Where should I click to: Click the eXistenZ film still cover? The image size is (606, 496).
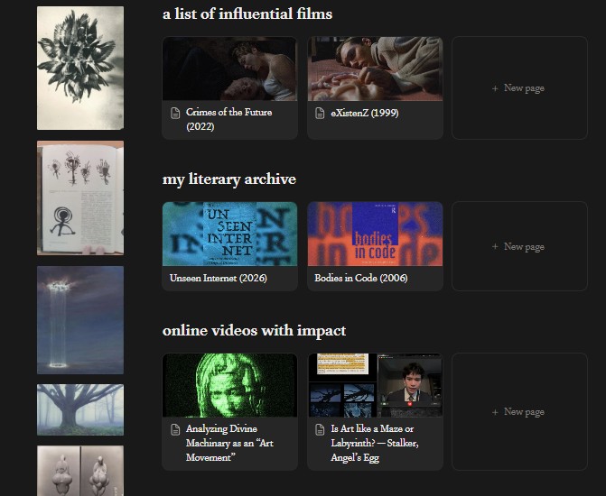(375, 69)
